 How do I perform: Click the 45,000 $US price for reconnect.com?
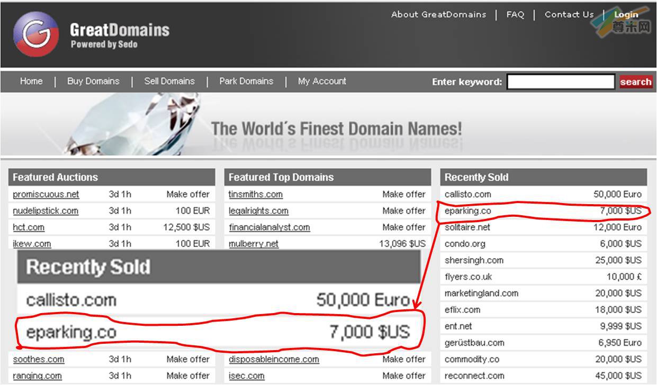point(618,375)
